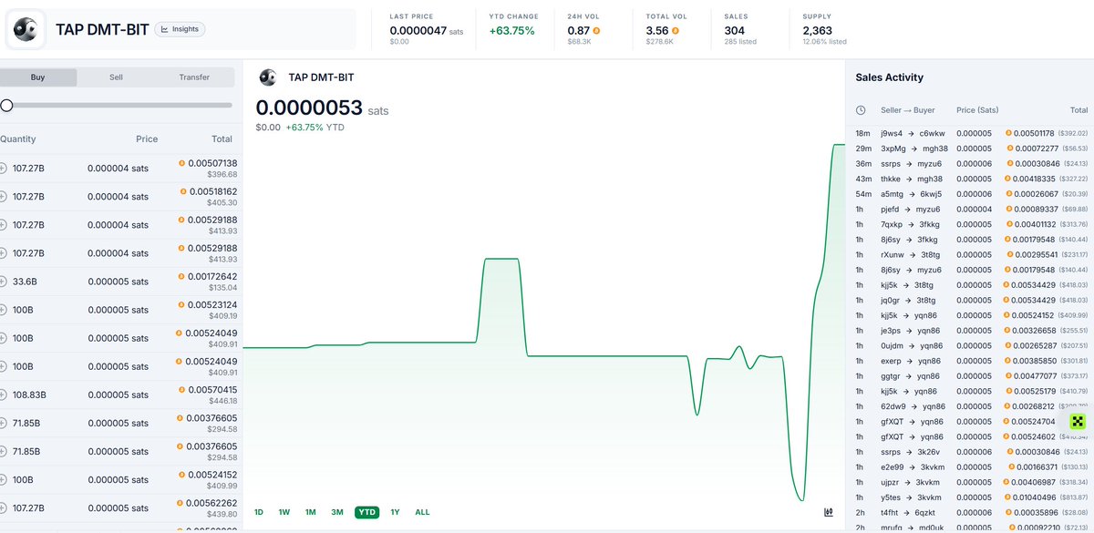
Task: Set chart range to 1M
Action: click(311, 512)
